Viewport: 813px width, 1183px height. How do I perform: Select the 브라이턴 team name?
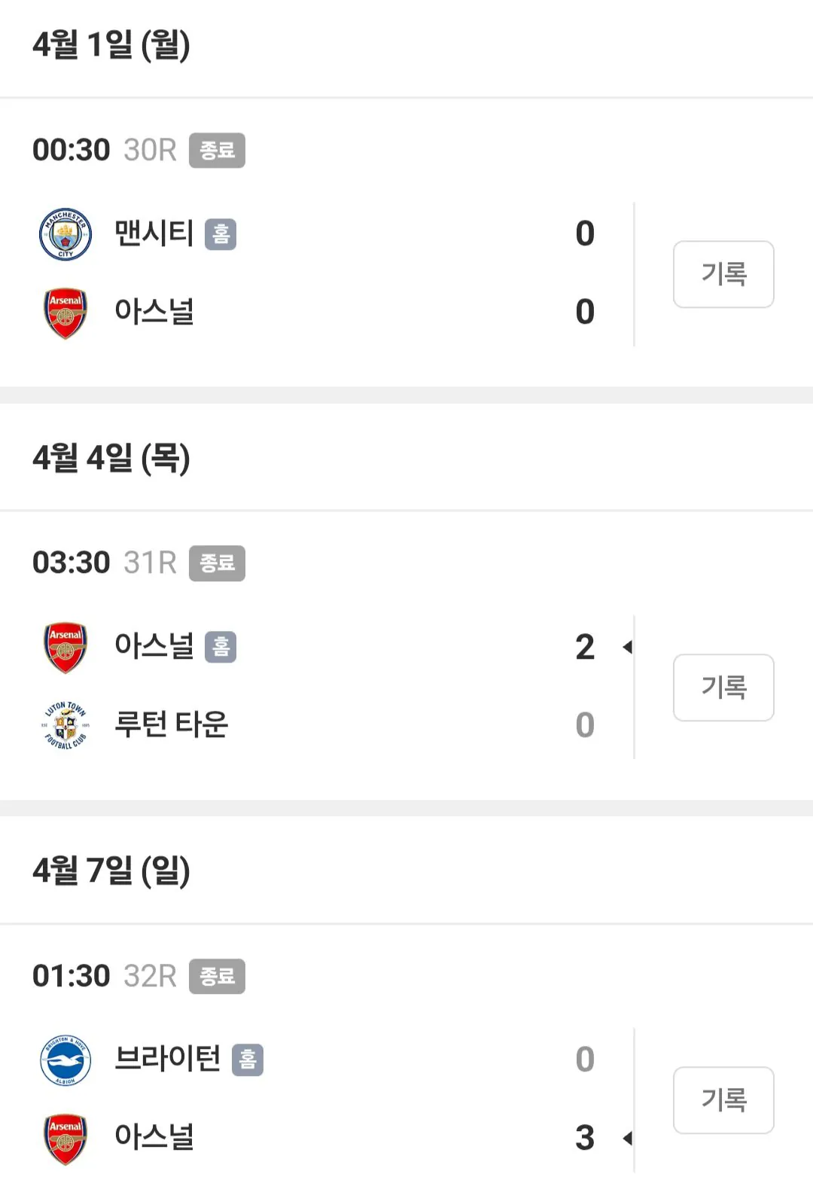pyautogui.click(x=167, y=1059)
